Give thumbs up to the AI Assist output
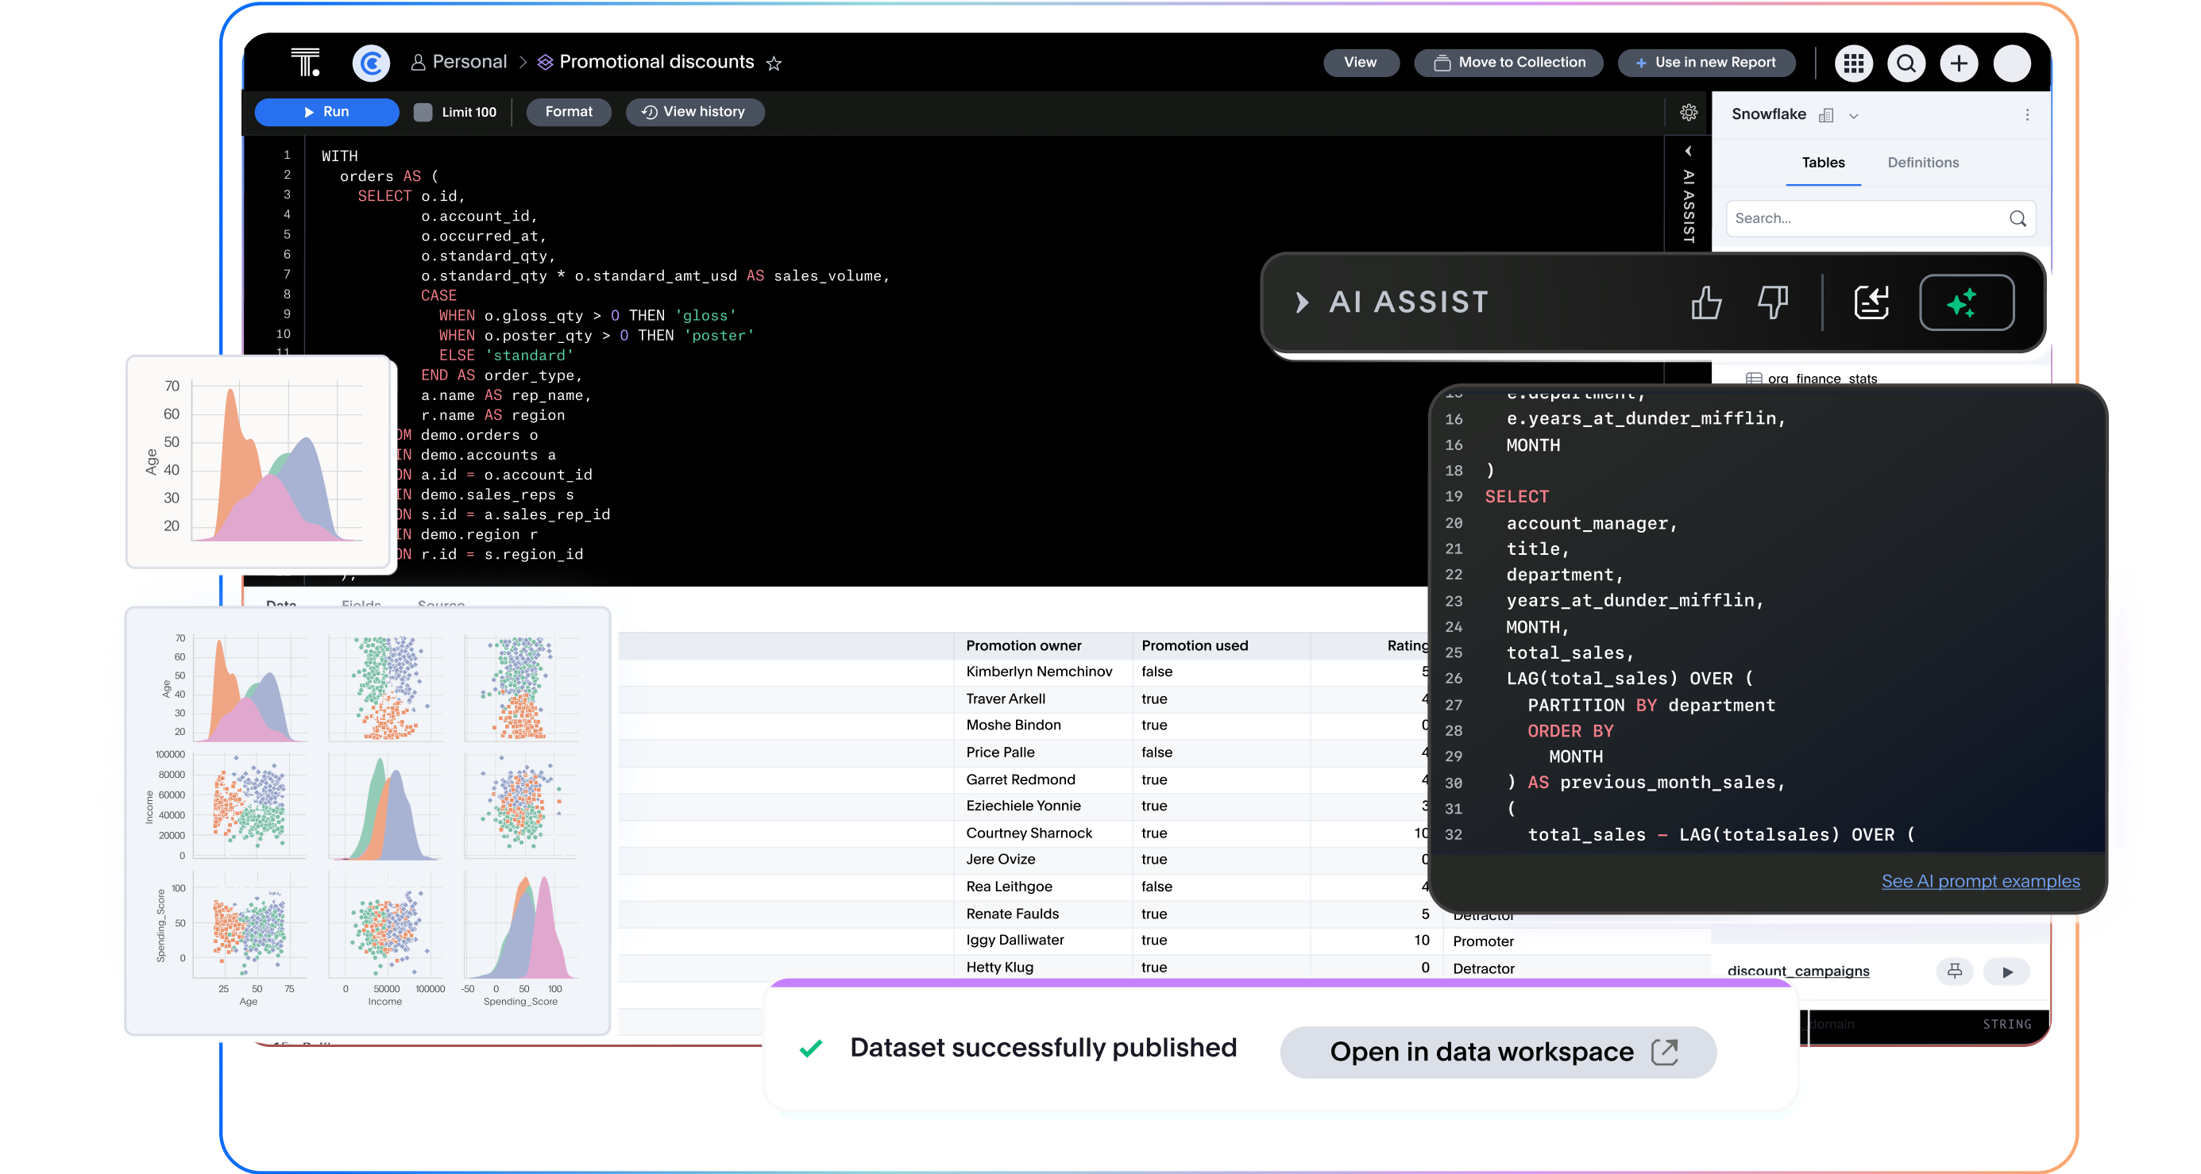This screenshot has height=1174, width=2201. pos(1705,302)
